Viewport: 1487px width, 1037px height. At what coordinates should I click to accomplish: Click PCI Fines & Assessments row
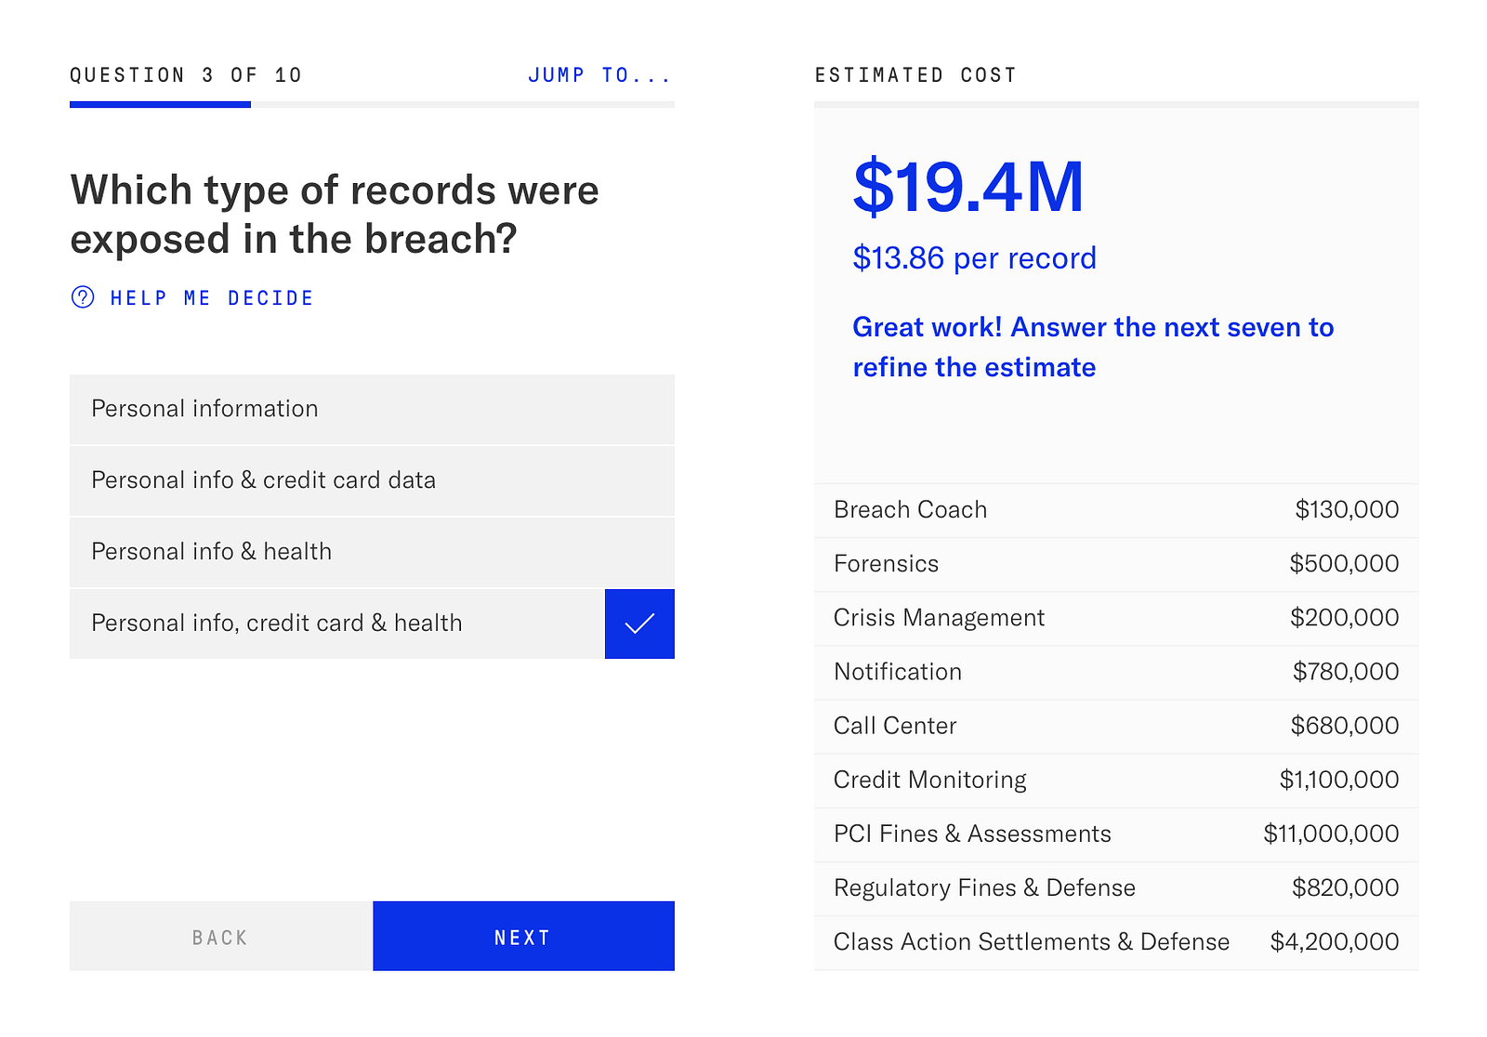(1115, 834)
